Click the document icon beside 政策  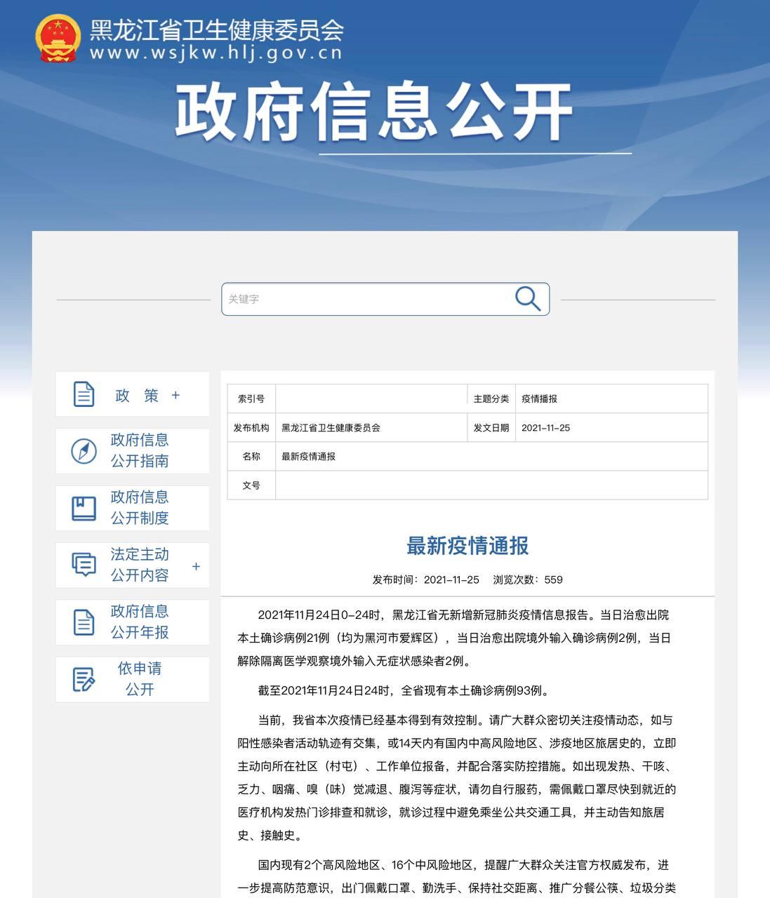tap(84, 394)
